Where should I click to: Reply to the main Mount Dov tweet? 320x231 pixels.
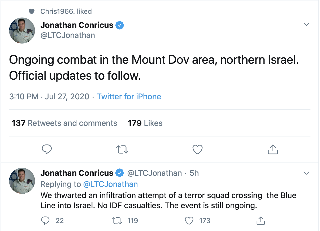[x=47, y=149]
